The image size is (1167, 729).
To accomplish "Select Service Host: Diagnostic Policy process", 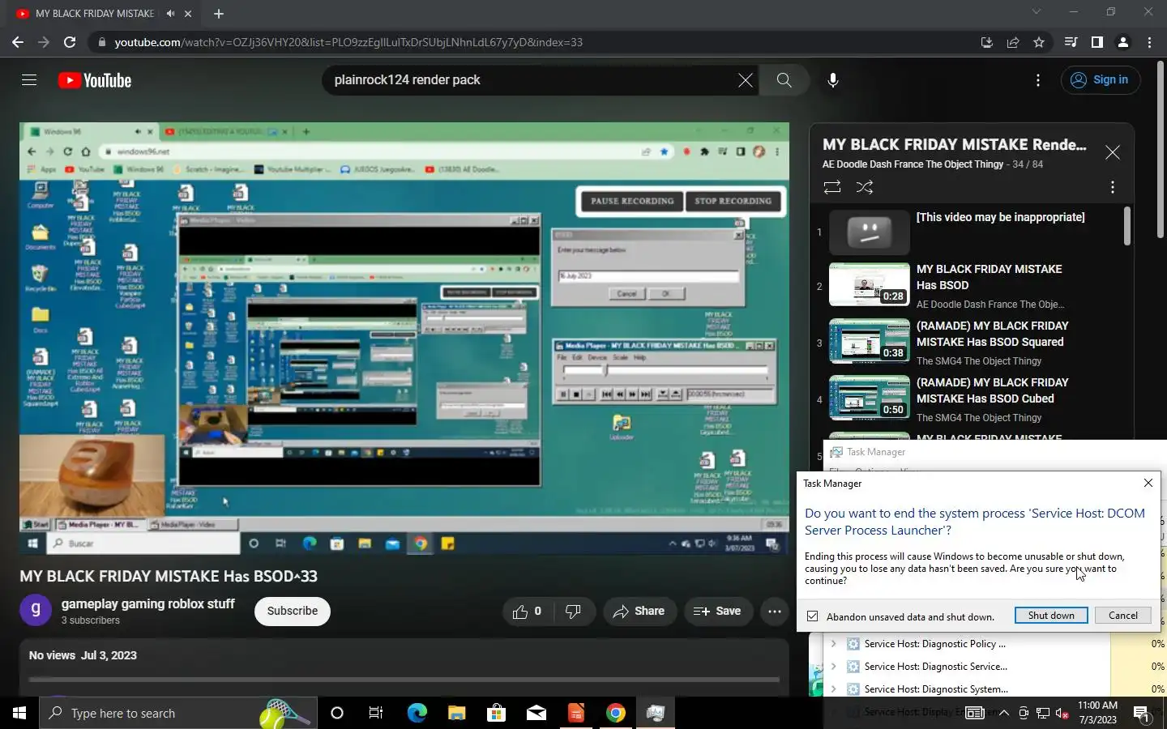I will [x=935, y=644].
